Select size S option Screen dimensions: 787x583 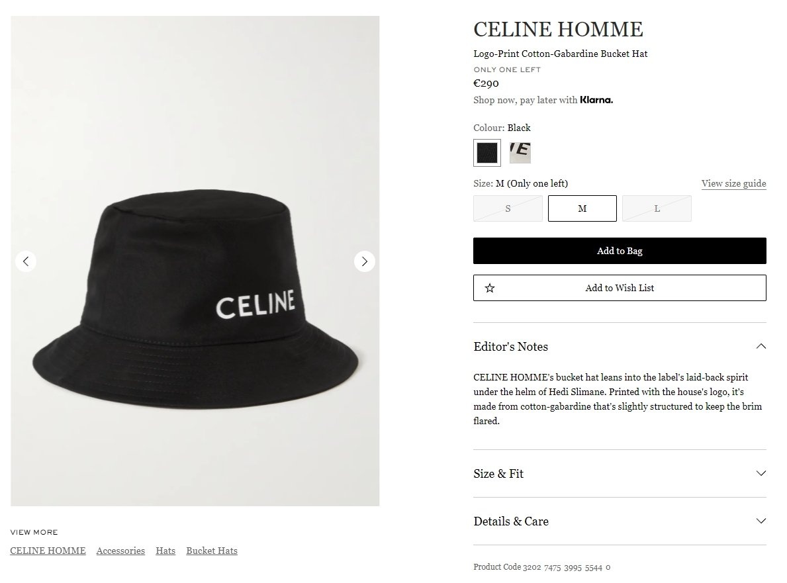pos(508,208)
